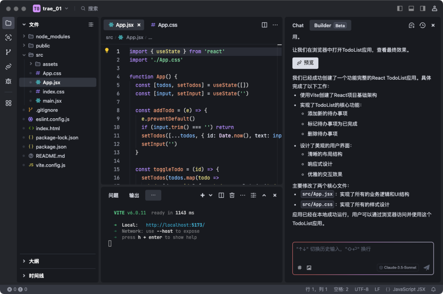Screen dimensions: 443x294
Task: Open the localhost:5173 link in terminal
Action: point(175,225)
